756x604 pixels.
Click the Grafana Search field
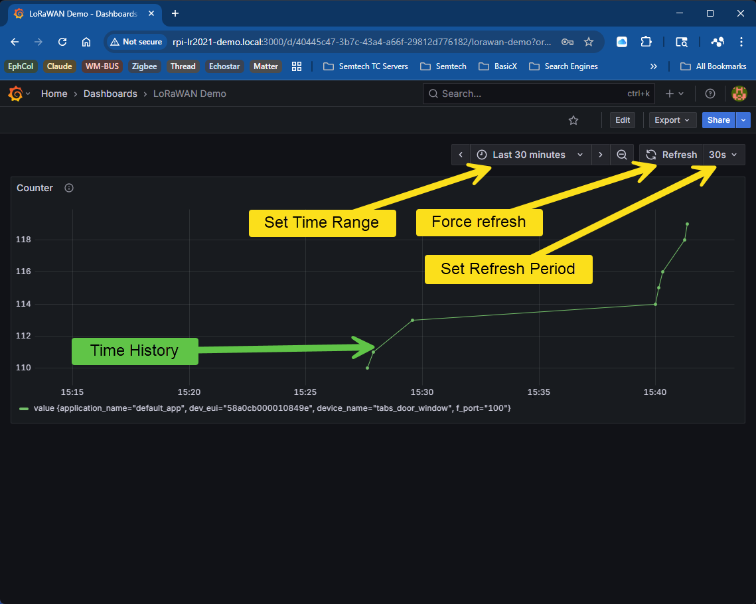[x=538, y=94]
